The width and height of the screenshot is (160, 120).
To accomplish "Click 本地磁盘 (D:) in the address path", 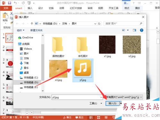I will 50,24.
